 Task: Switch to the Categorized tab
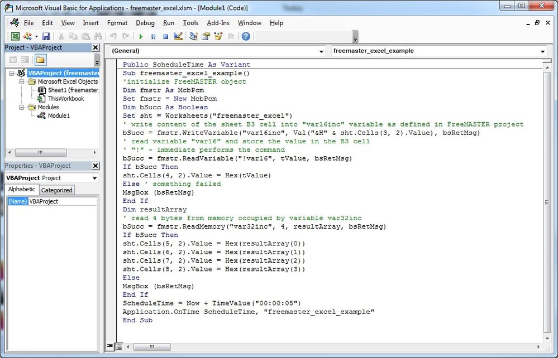(x=56, y=190)
